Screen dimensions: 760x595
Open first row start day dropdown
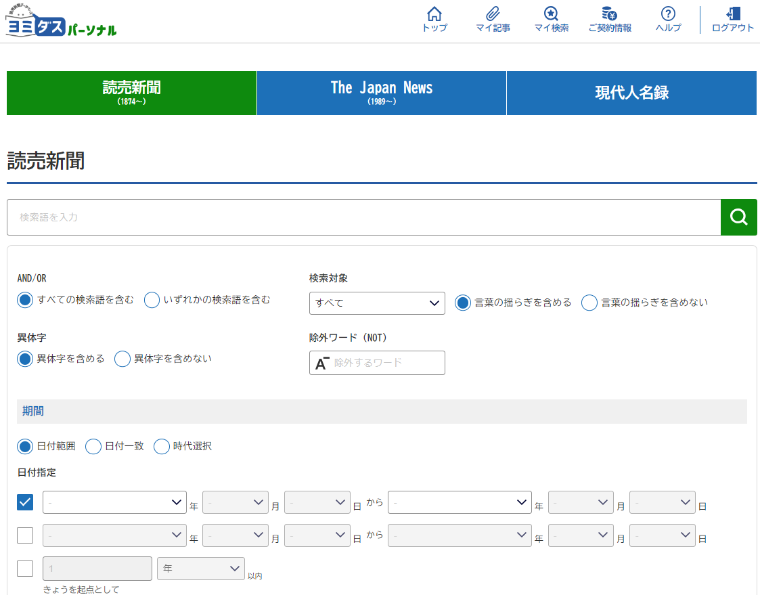point(317,502)
